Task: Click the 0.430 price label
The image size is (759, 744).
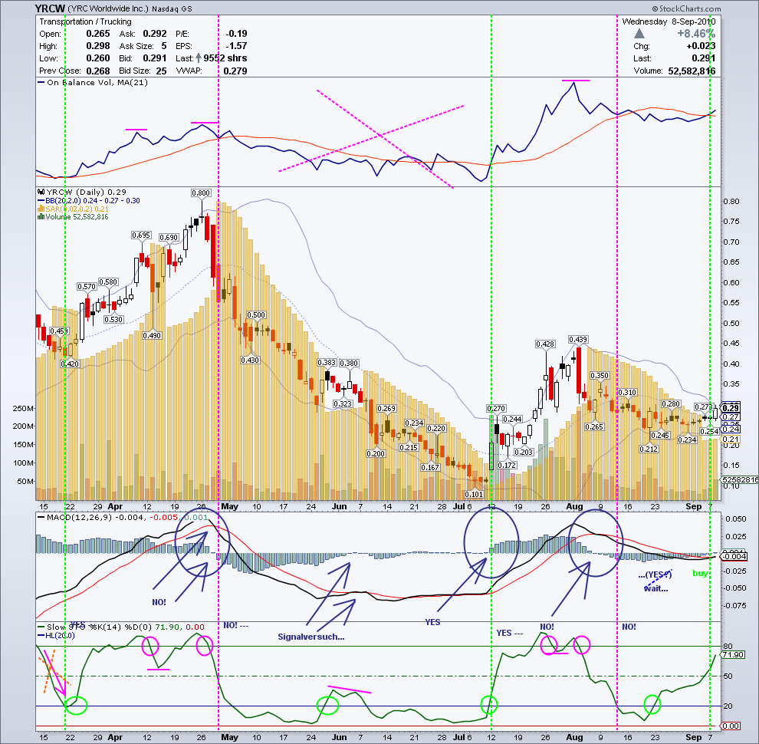Action: (250, 360)
